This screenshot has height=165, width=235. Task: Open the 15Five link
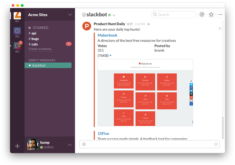pos(103,133)
